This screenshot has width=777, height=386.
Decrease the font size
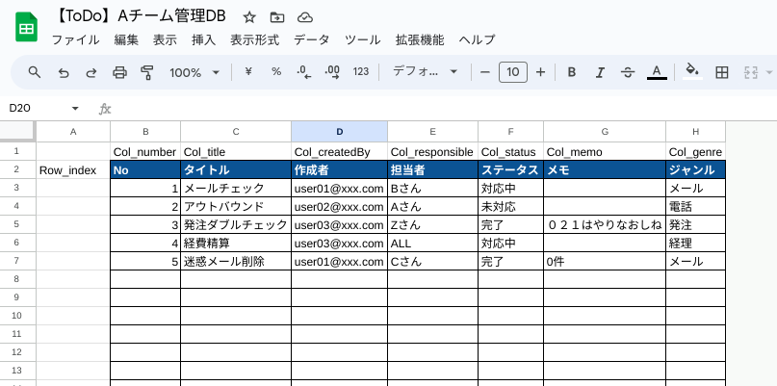coord(485,72)
